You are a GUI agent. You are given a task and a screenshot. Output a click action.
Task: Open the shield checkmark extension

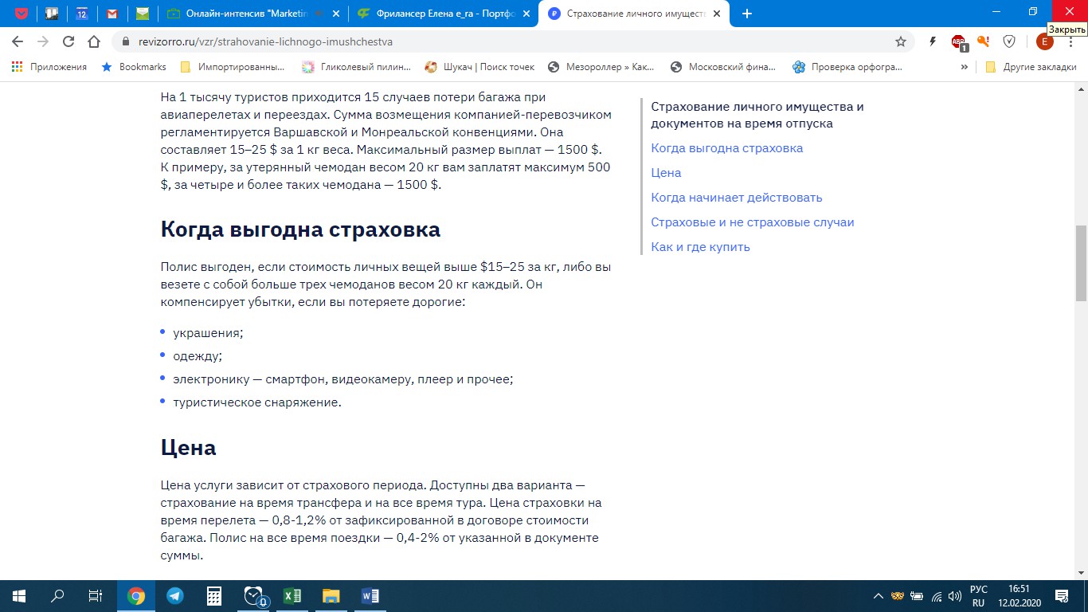point(1009,41)
